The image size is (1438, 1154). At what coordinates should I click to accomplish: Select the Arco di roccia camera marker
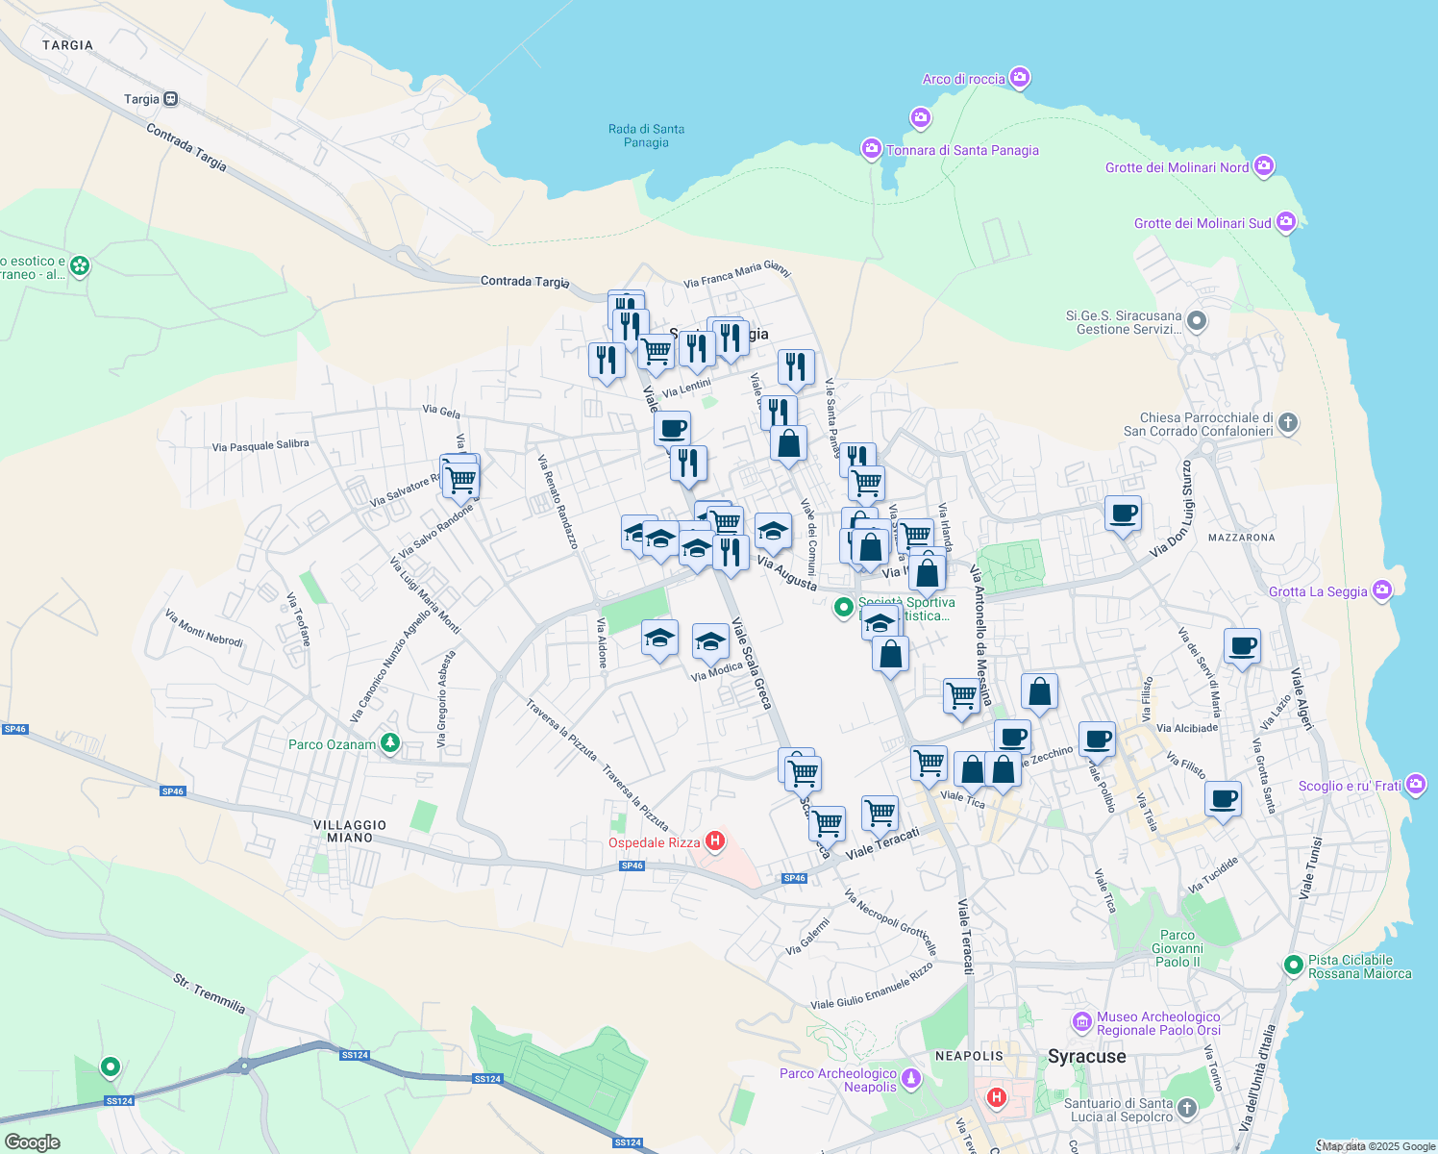point(1020,78)
